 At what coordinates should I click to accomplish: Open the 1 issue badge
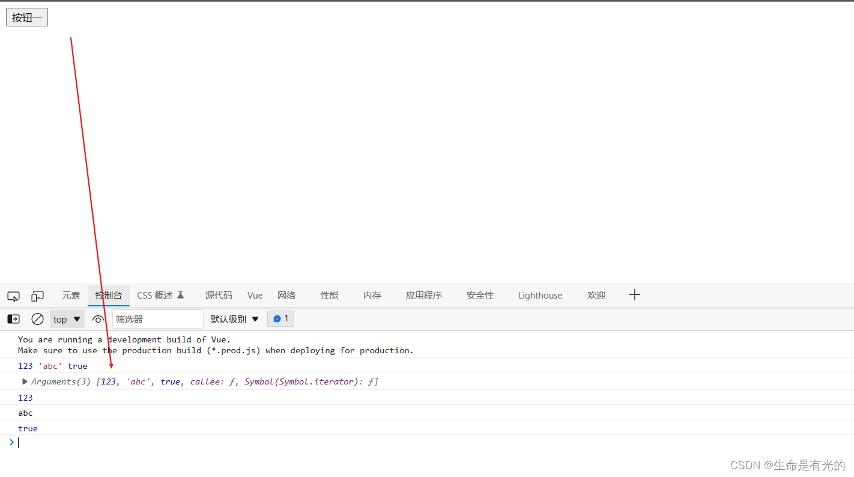tap(280, 318)
